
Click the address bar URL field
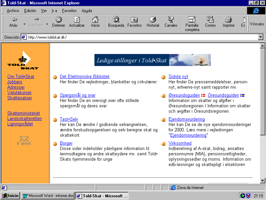coord(143,37)
